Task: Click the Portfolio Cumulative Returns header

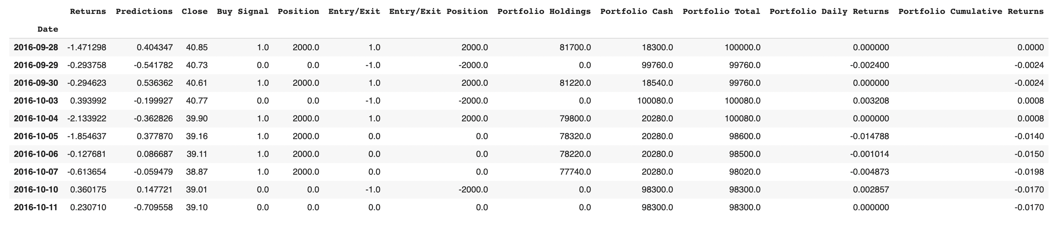Action: pos(971,12)
